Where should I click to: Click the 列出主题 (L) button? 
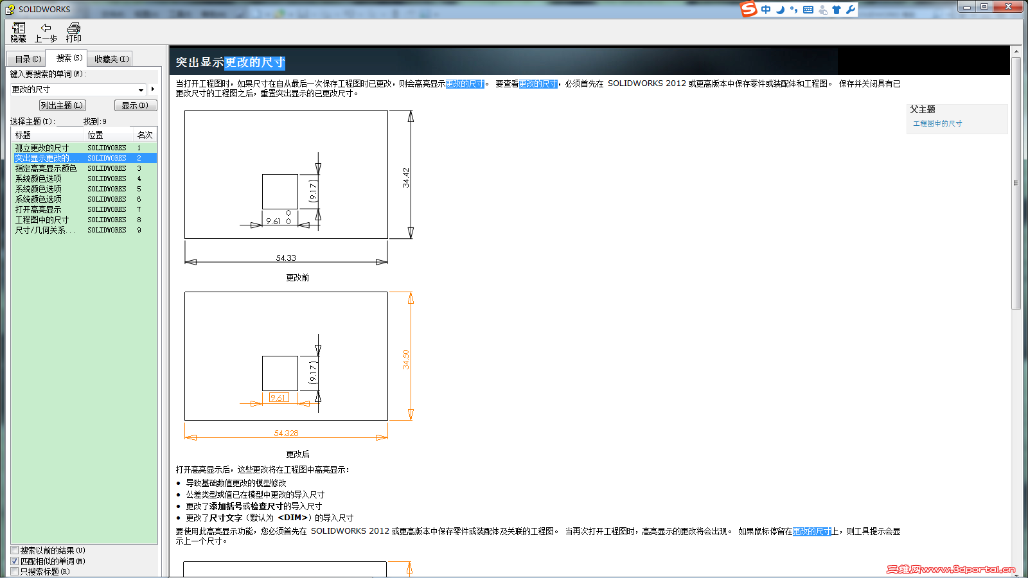(62, 105)
